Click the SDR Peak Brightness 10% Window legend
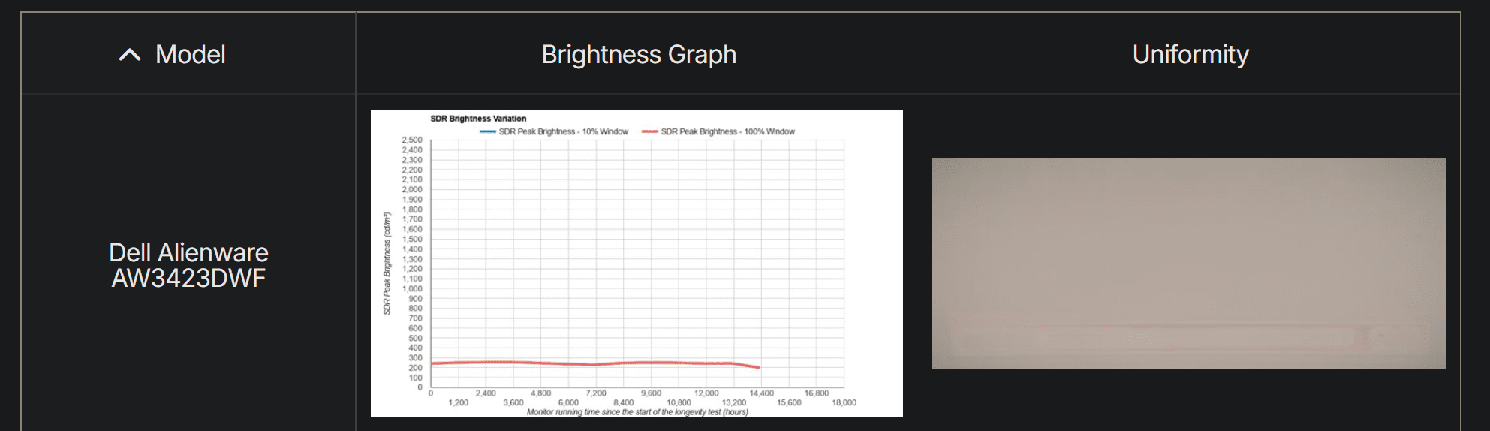 click(x=554, y=131)
